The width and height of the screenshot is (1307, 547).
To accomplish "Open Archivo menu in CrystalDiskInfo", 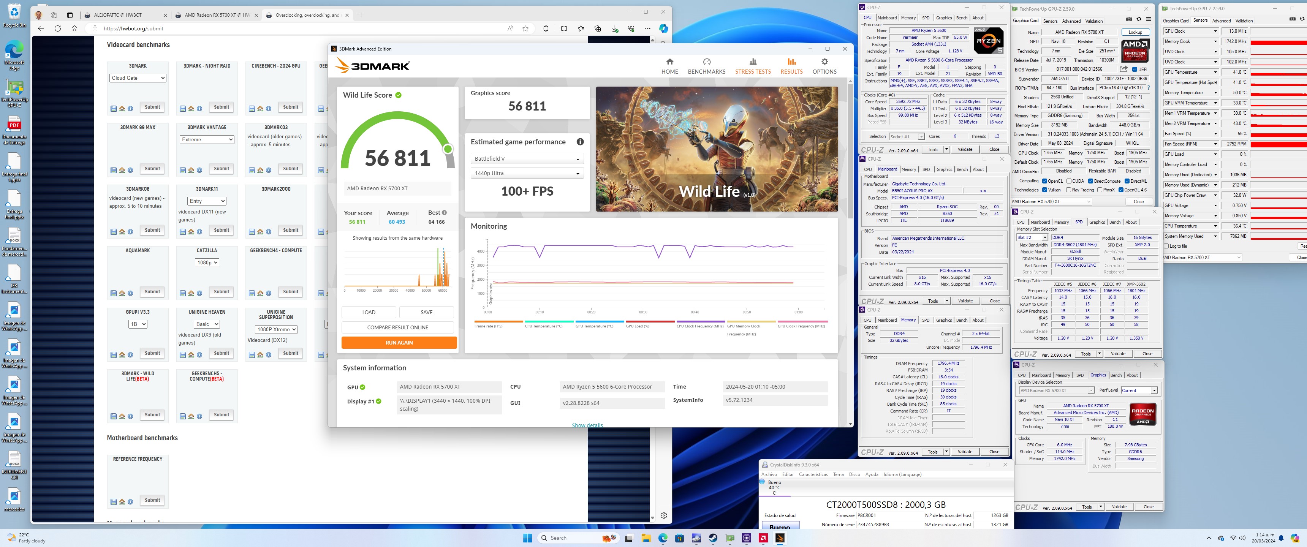I will click(769, 474).
